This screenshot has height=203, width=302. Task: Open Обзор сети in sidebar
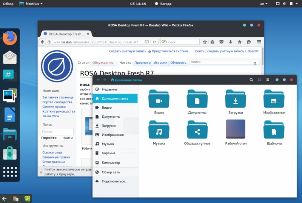pyautogui.click(x=115, y=172)
